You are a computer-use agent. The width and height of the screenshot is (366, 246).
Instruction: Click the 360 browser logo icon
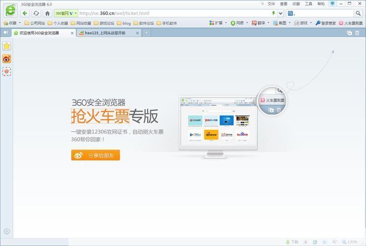click(10, 10)
